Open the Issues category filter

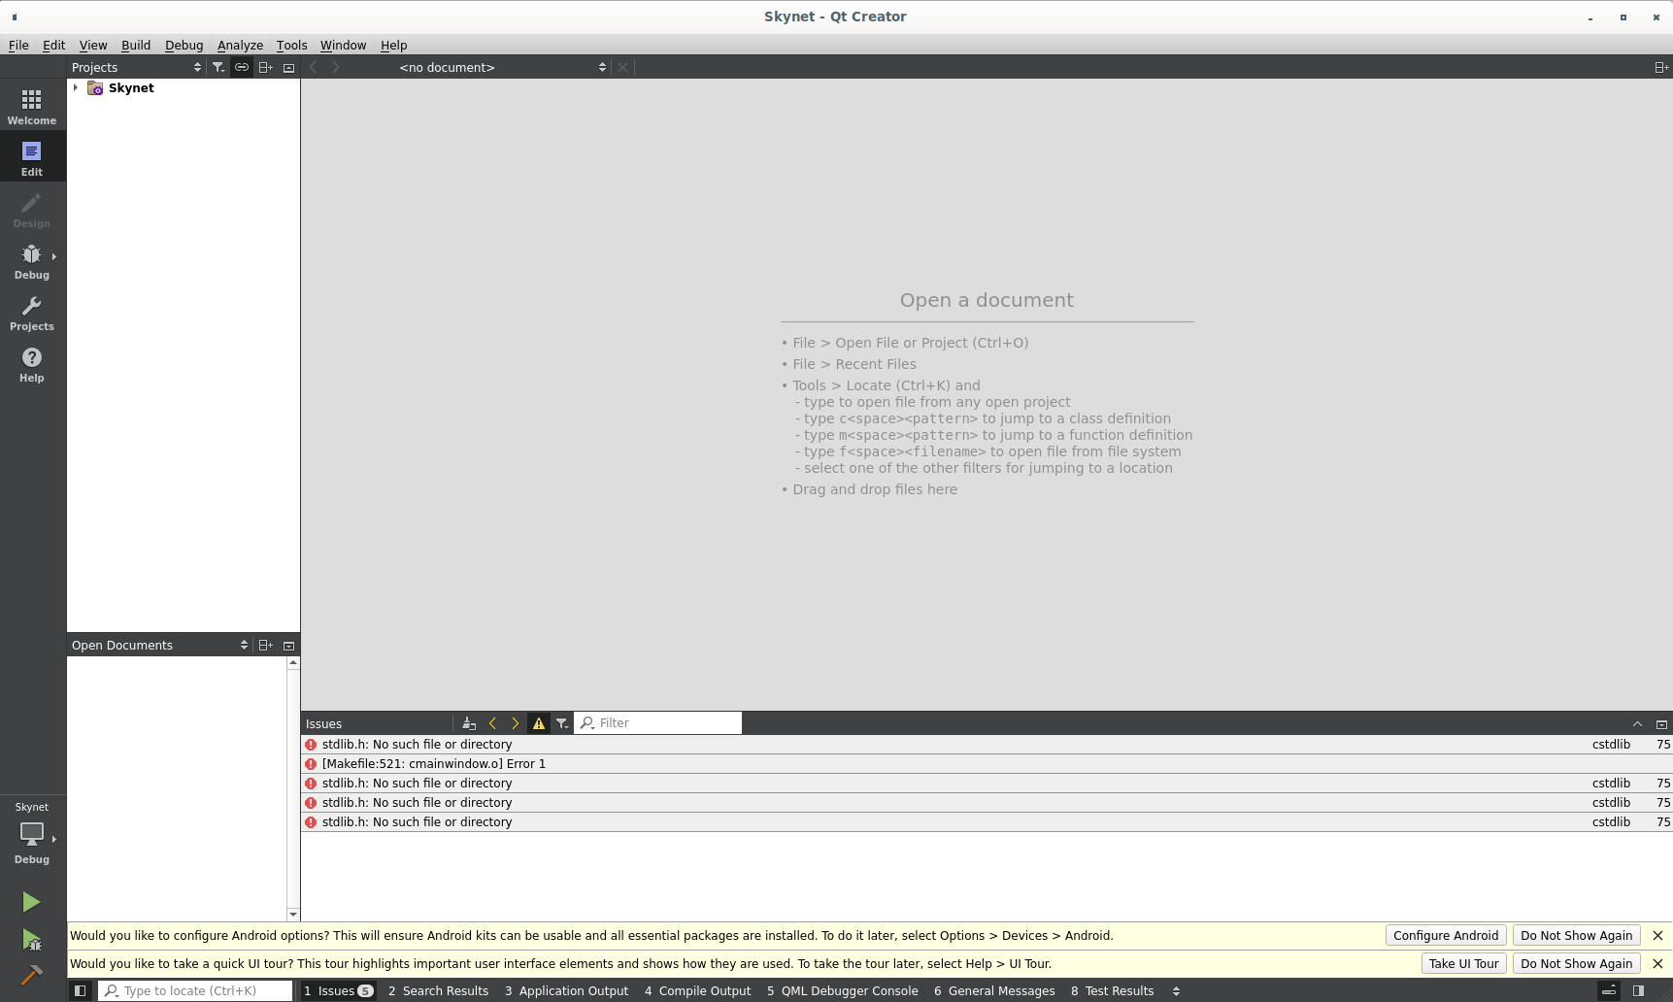point(562,723)
